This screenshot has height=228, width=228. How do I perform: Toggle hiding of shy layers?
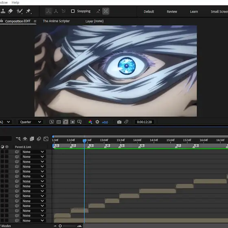point(25,138)
